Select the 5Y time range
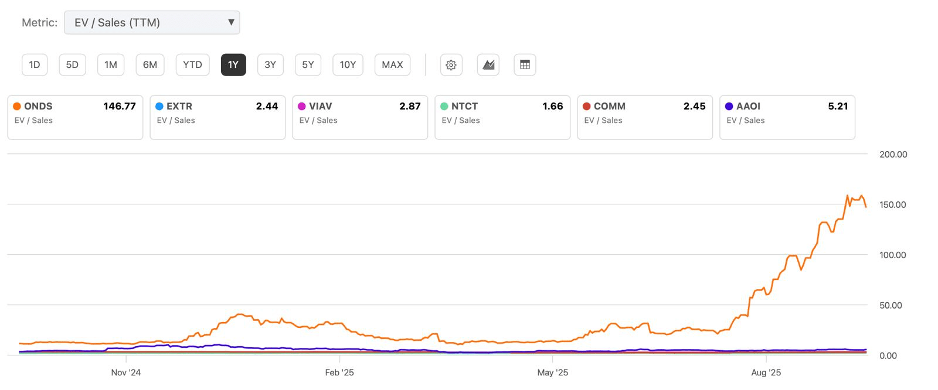938x390 pixels. [x=308, y=65]
